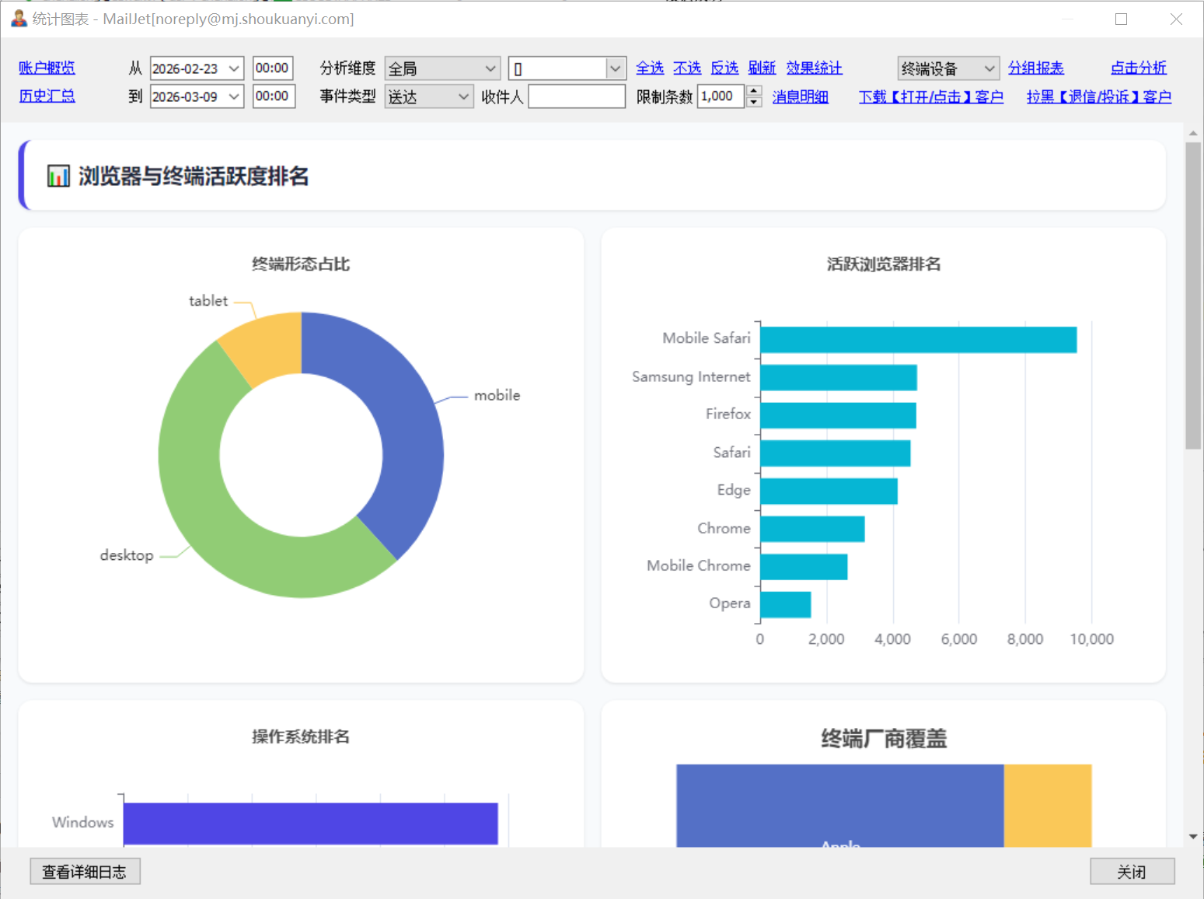This screenshot has height=899, width=1204.
Task: Open the 账户概览 link
Action: pos(47,68)
